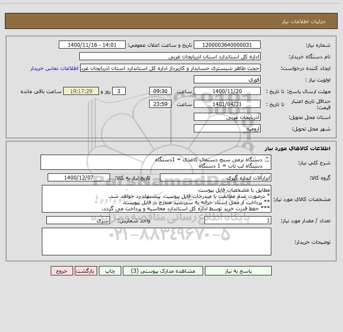Click the response deadline date 1400/11/20
Screen dimensions: 343x332
[227, 91]
